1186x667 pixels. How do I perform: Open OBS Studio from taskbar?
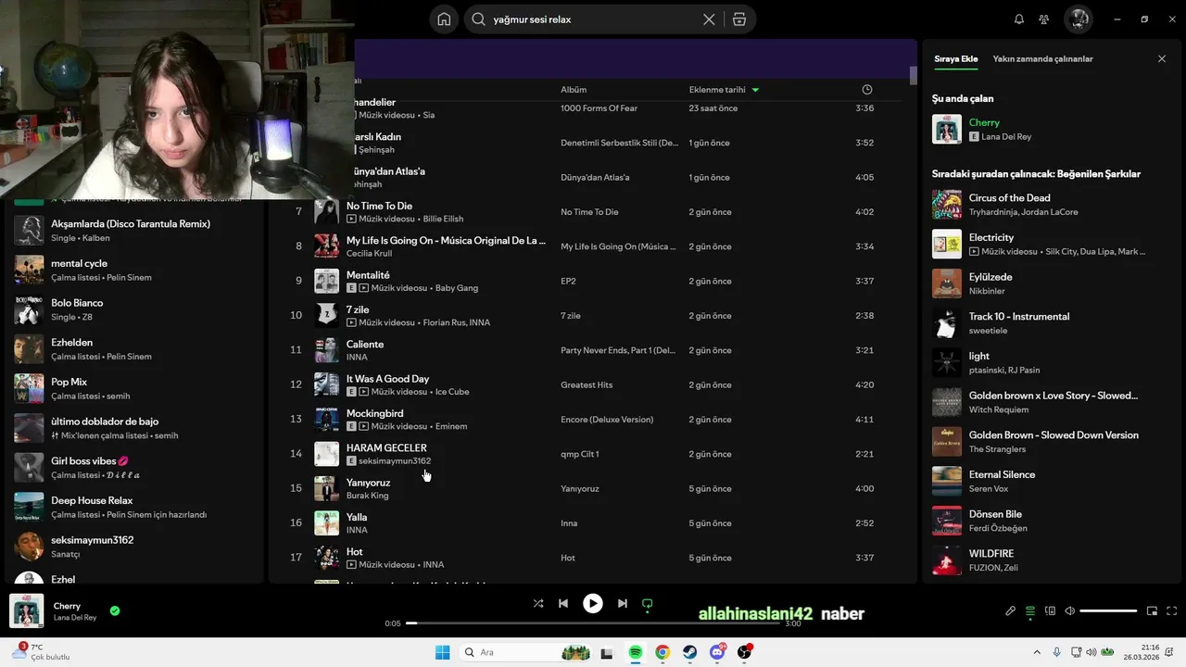[744, 652]
